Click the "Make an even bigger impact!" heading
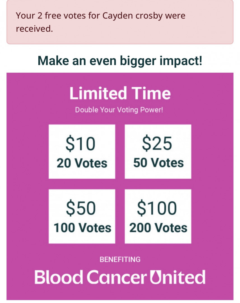Screen dimensions: 240x303 click(120, 61)
